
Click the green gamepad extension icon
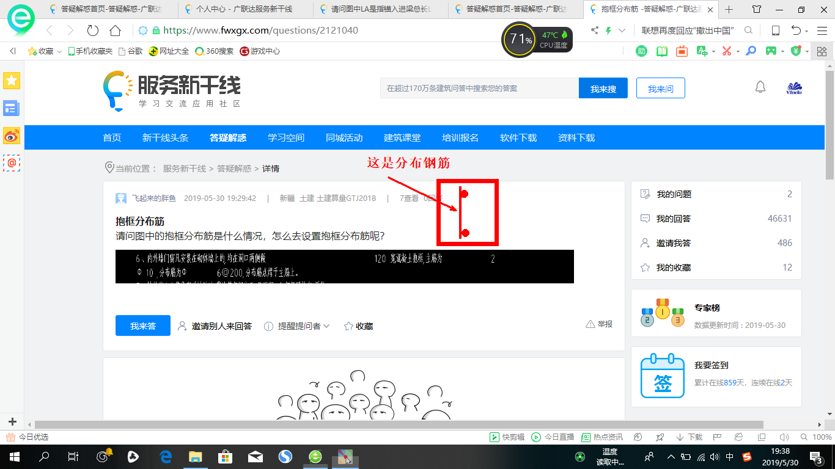click(x=772, y=51)
